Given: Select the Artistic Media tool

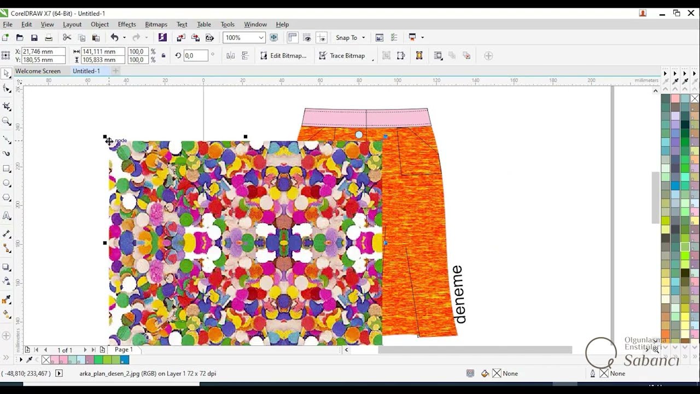Looking at the screenshot, I should click(7, 154).
